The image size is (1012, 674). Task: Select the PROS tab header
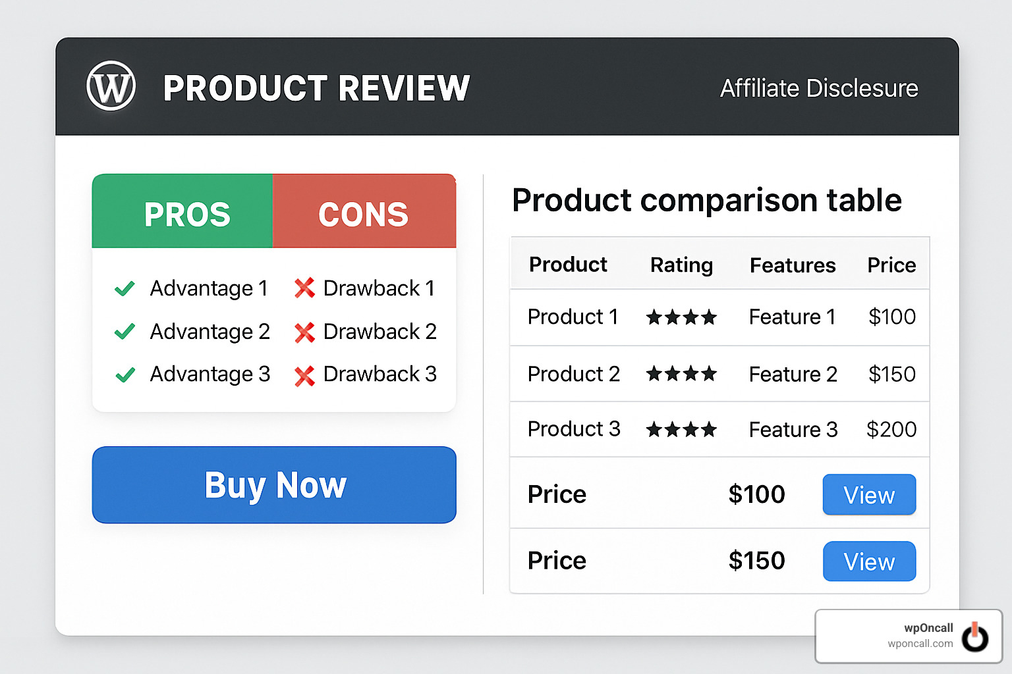(x=183, y=211)
